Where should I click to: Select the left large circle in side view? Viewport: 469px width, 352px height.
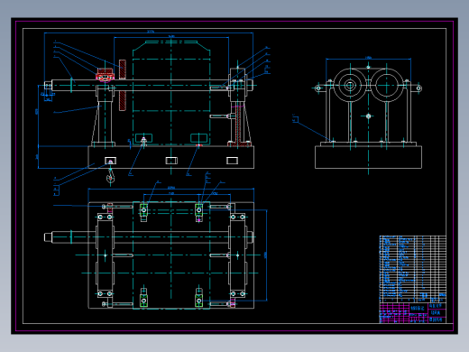[350, 86]
